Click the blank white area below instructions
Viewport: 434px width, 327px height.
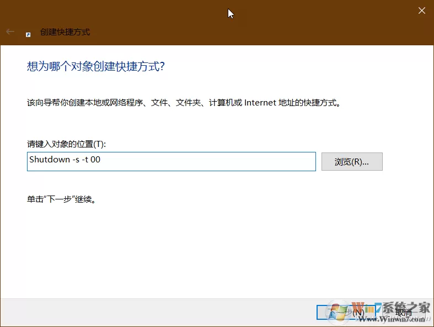[x=216, y=250]
